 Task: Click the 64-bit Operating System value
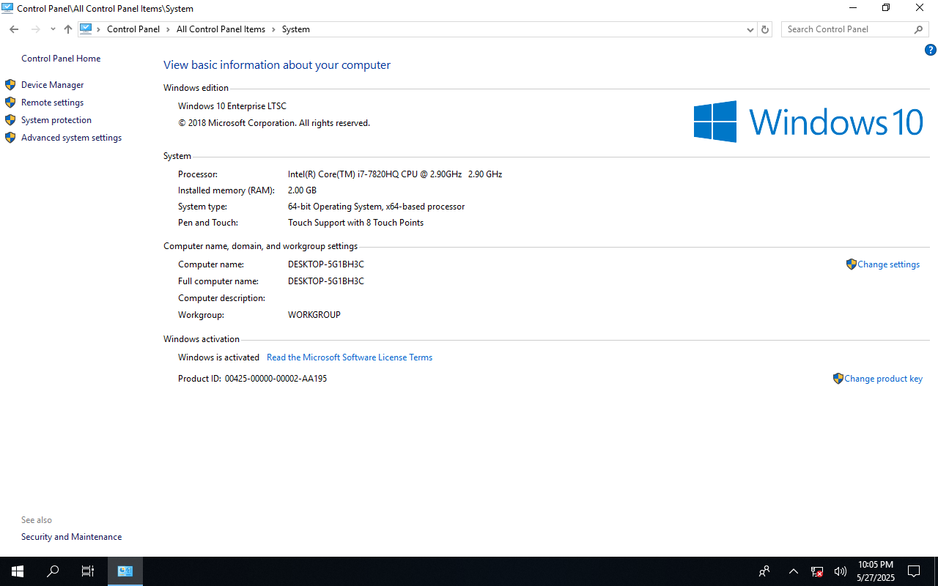[x=376, y=207]
